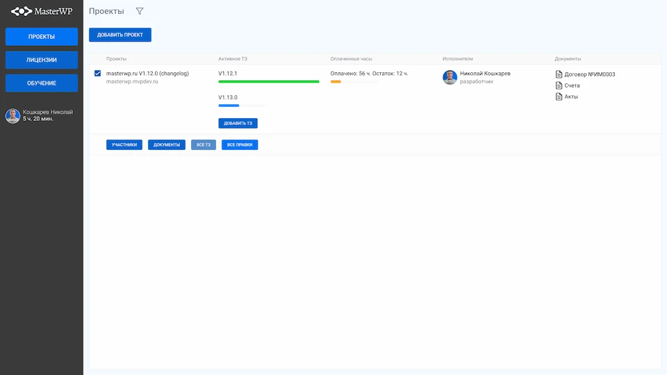Click the document icon next to Счета

[559, 85]
